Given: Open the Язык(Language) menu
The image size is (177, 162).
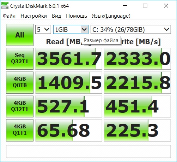Looking at the screenshot, I should point(111,16).
